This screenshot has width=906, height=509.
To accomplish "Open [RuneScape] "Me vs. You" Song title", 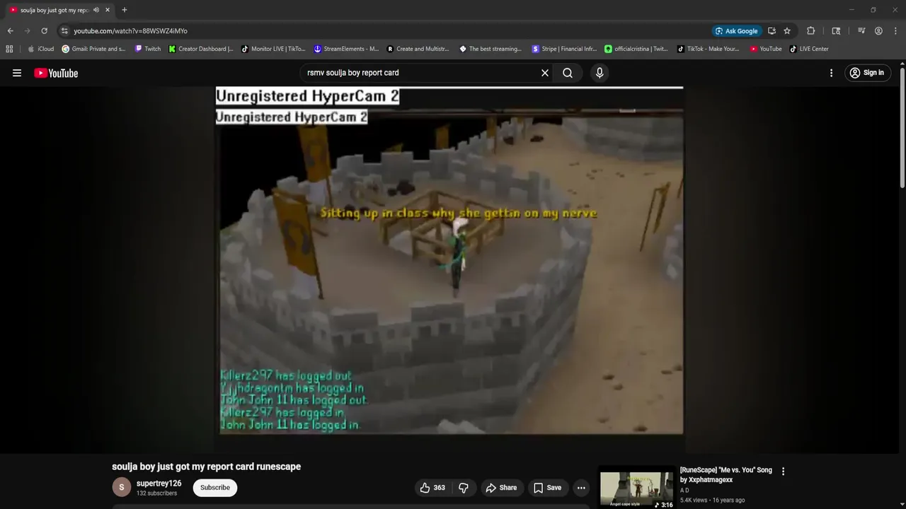I will (726, 474).
